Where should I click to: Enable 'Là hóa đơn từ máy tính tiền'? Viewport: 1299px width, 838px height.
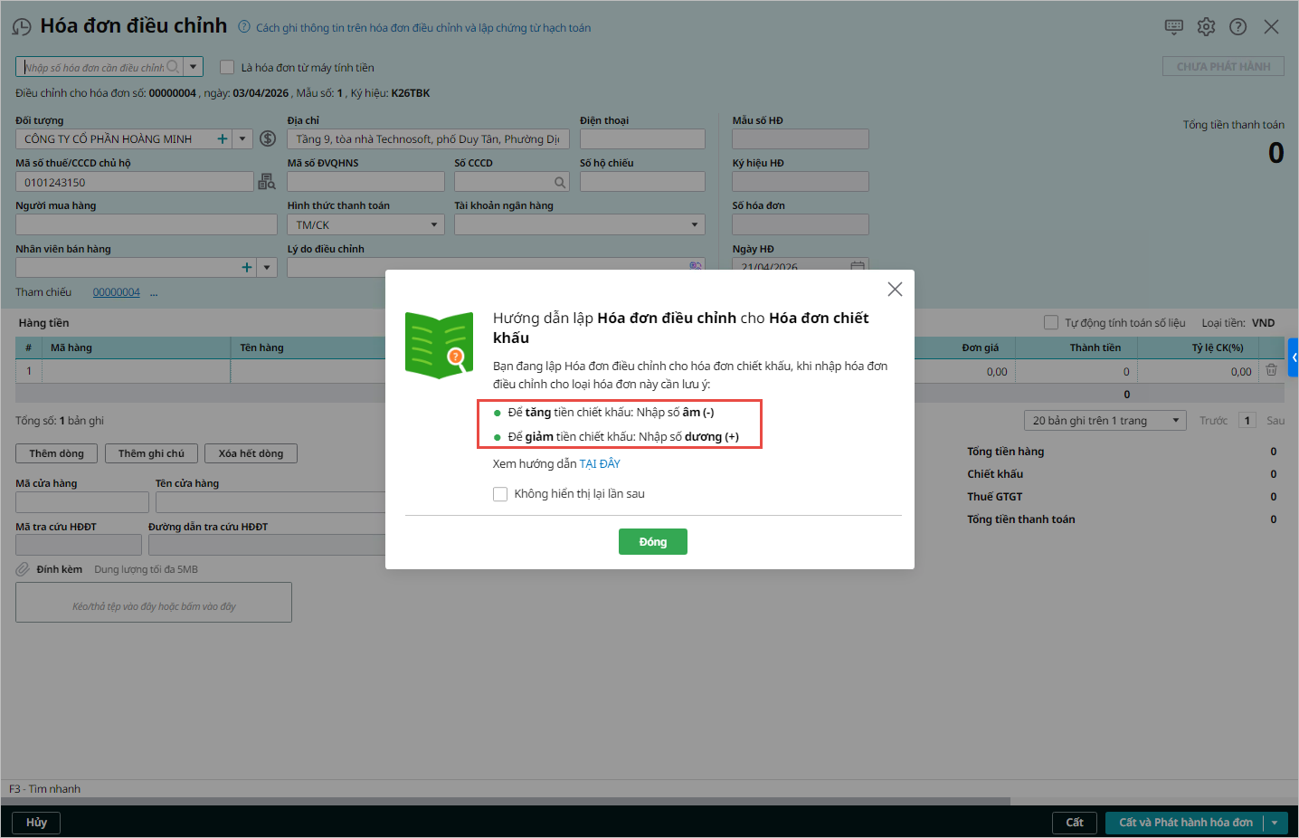point(227,67)
